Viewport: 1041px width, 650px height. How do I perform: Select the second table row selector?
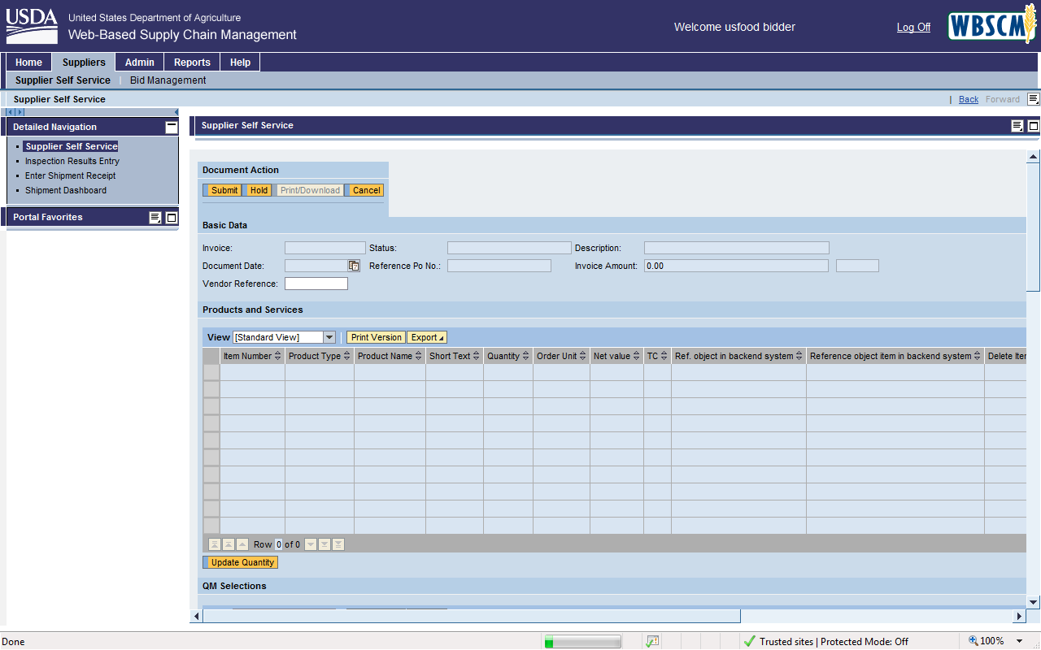(211, 389)
